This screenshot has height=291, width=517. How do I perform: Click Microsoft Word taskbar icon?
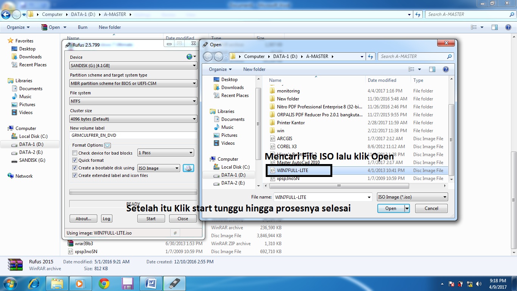[x=151, y=283]
